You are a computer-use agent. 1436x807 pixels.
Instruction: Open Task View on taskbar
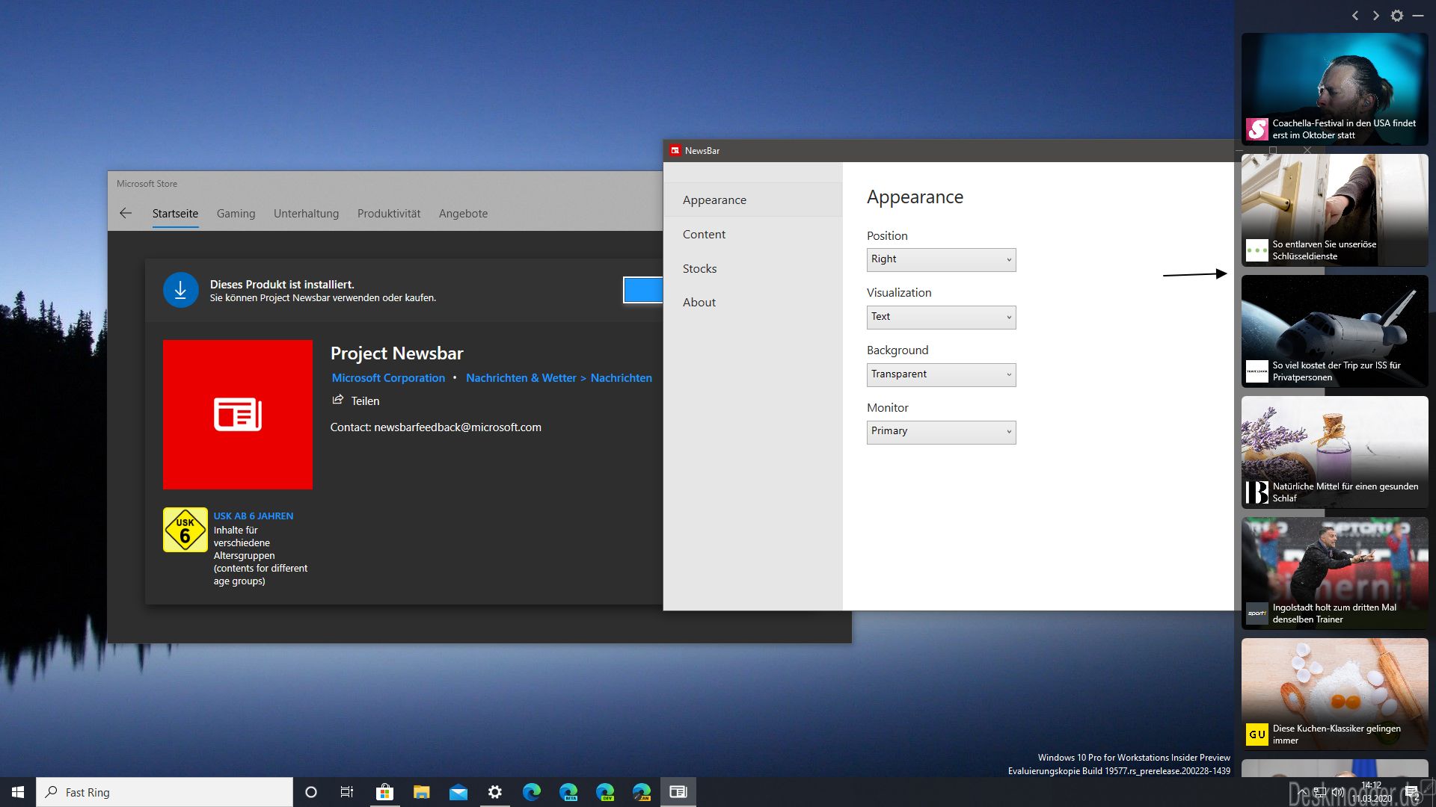tap(347, 792)
